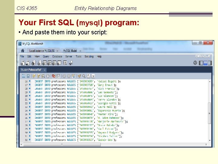The image size is (218, 164).
Task: Click the 'Gary Braun' INSERT line 17
Action: (75, 85)
